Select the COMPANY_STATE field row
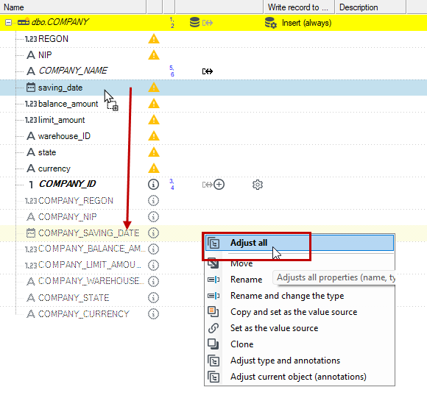The image size is (427, 401). pyautogui.click(x=213, y=297)
